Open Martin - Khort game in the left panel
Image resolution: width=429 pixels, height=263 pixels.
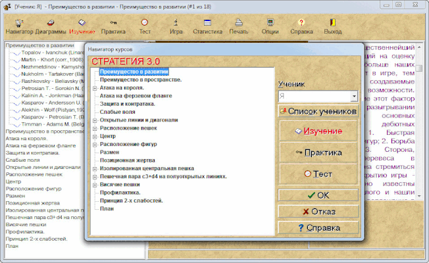tap(52, 60)
